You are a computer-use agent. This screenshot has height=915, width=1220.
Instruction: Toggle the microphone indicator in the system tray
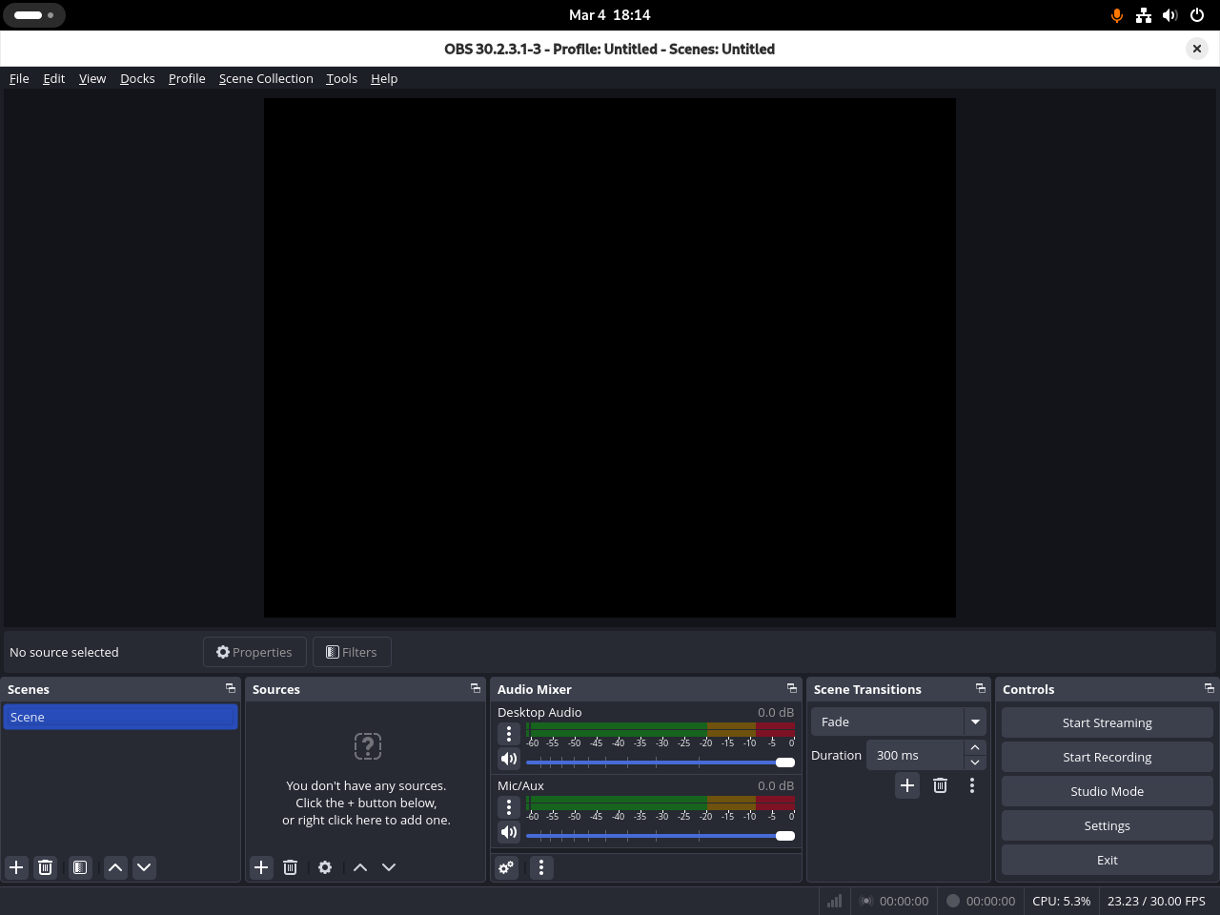pos(1116,14)
